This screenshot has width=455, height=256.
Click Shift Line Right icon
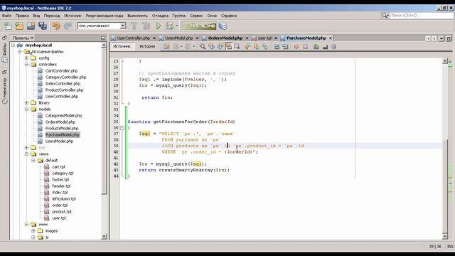tap(285, 46)
